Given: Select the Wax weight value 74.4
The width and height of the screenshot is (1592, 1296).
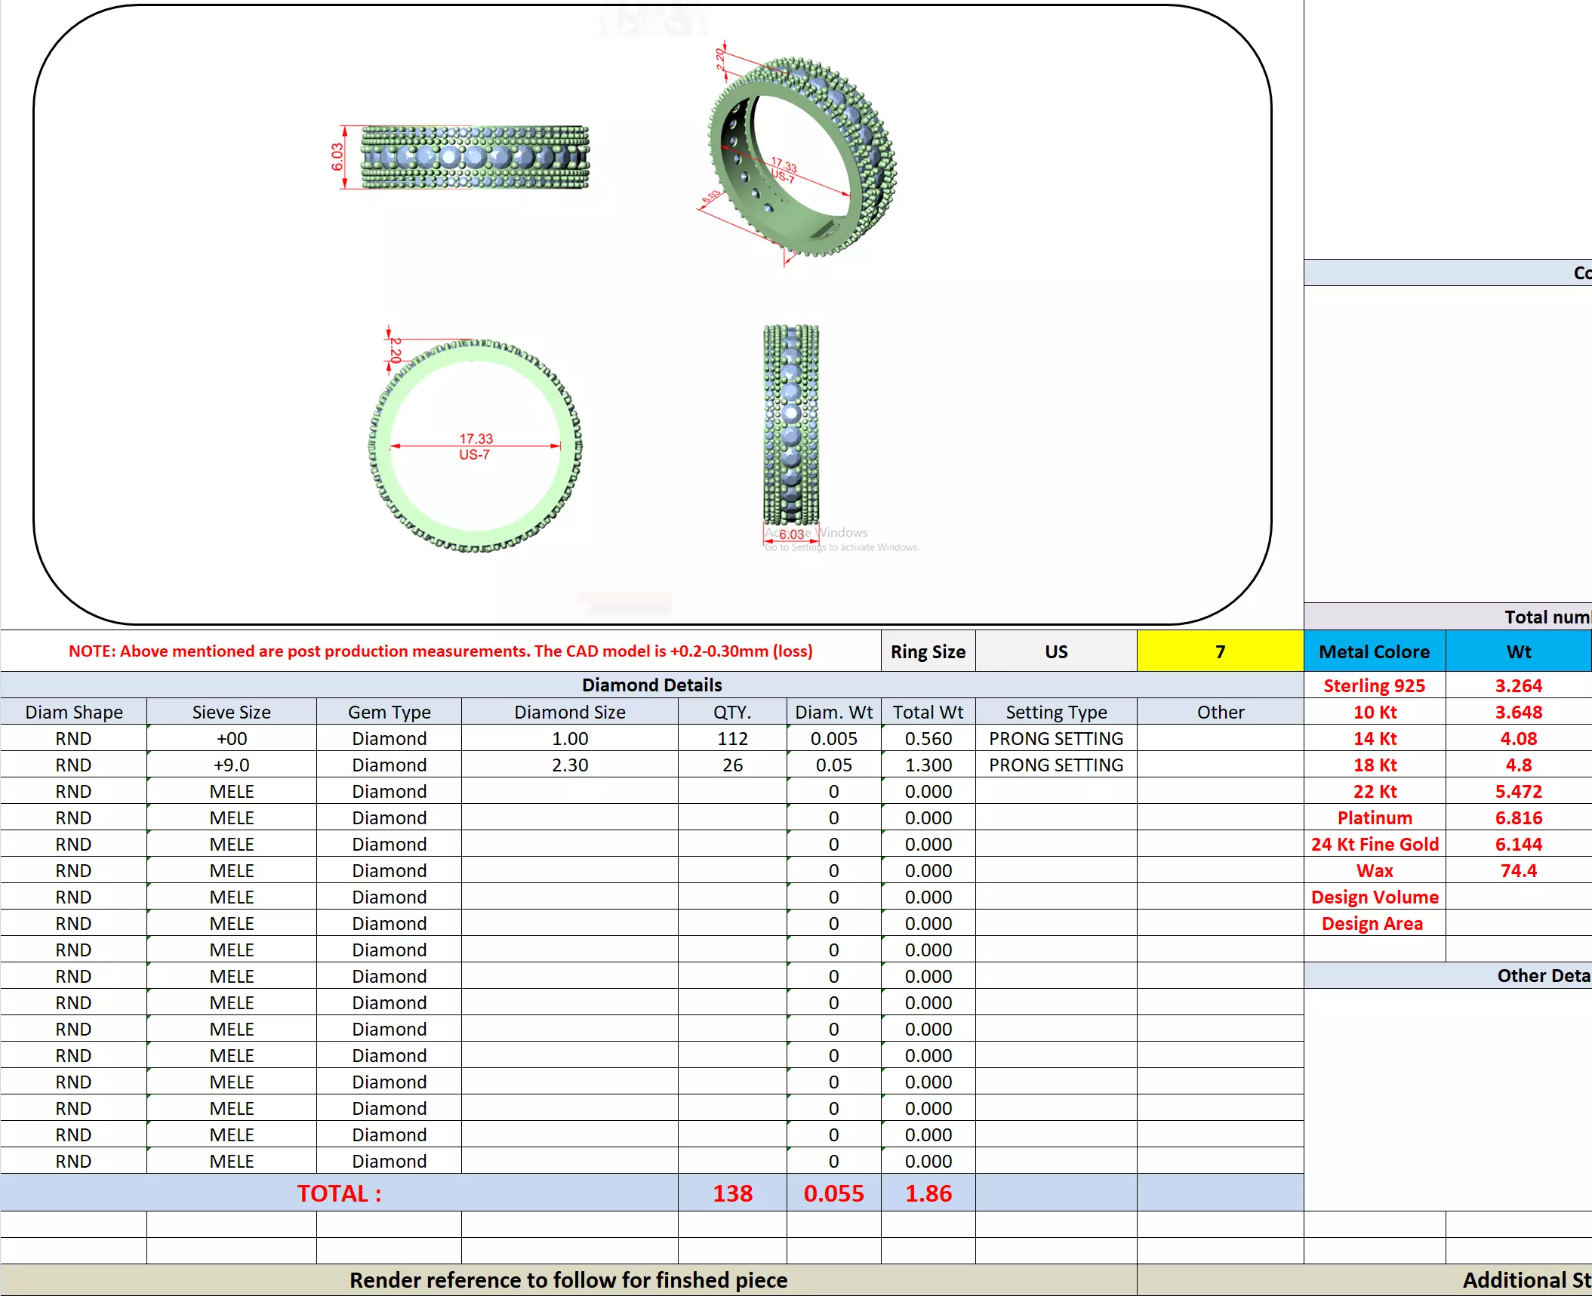Looking at the screenshot, I should (x=1518, y=870).
